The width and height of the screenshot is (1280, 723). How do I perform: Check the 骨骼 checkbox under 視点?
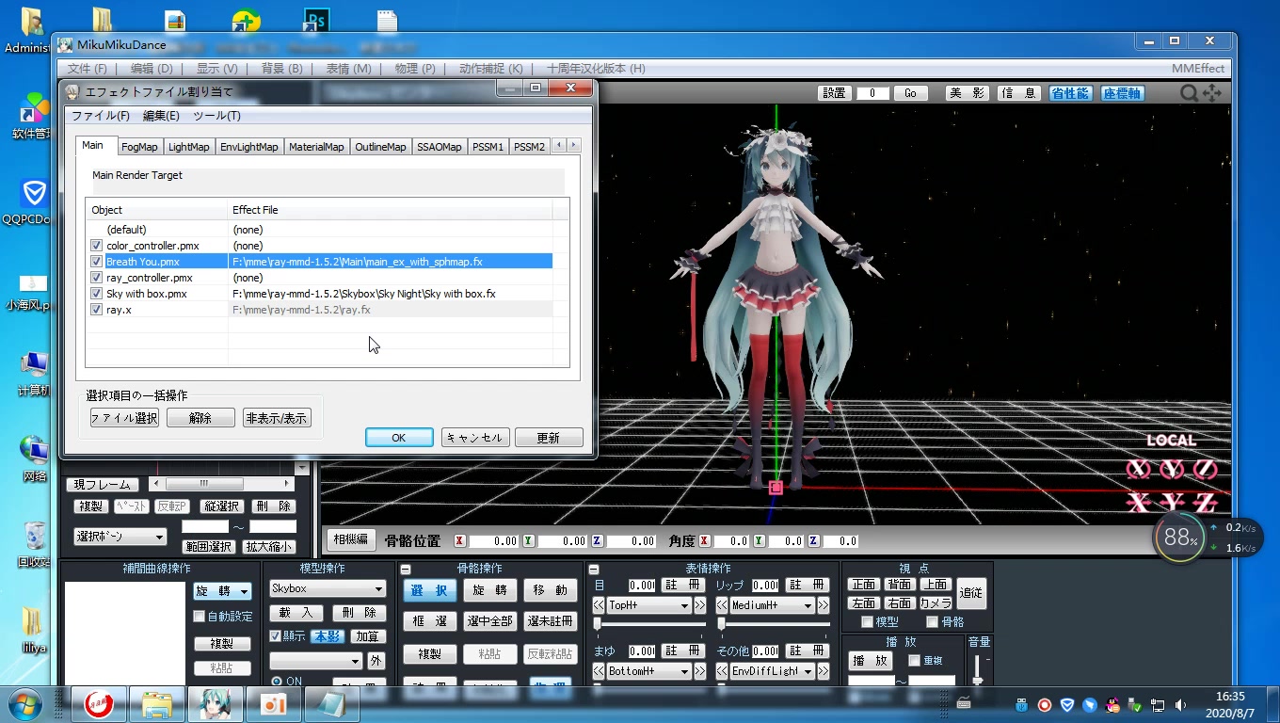933,622
